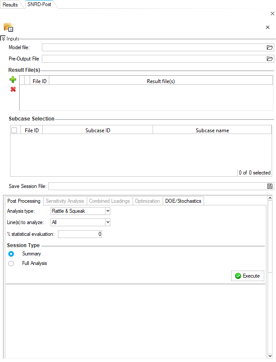Image resolution: width=276 pixels, height=362 pixels.
Task: Switch to the Results tab
Action: (10, 4)
